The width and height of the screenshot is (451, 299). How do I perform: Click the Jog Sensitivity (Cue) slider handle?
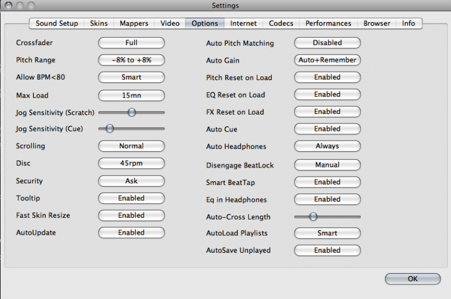point(110,129)
